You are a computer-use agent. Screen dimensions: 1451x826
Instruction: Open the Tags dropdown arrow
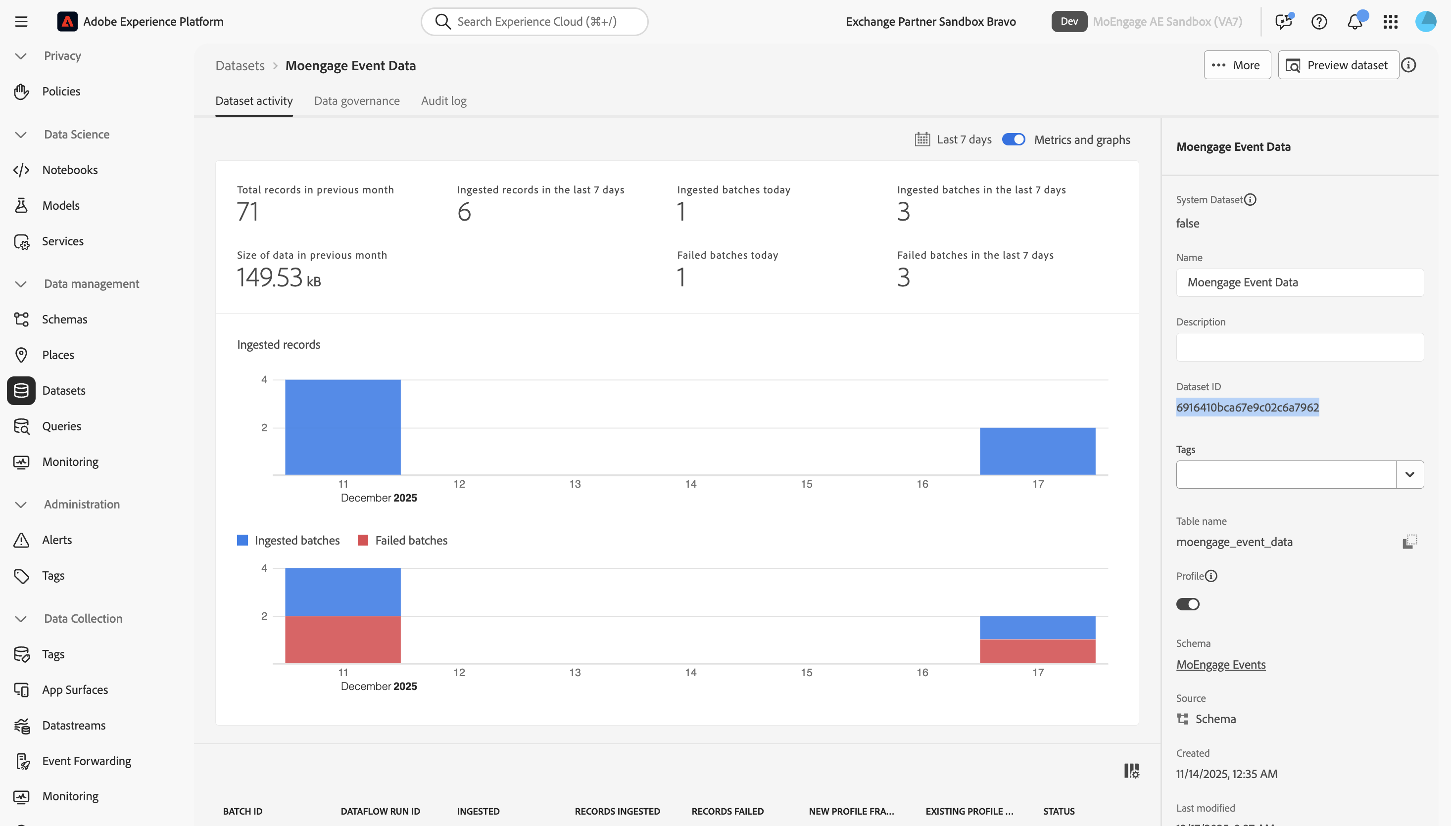point(1409,474)
